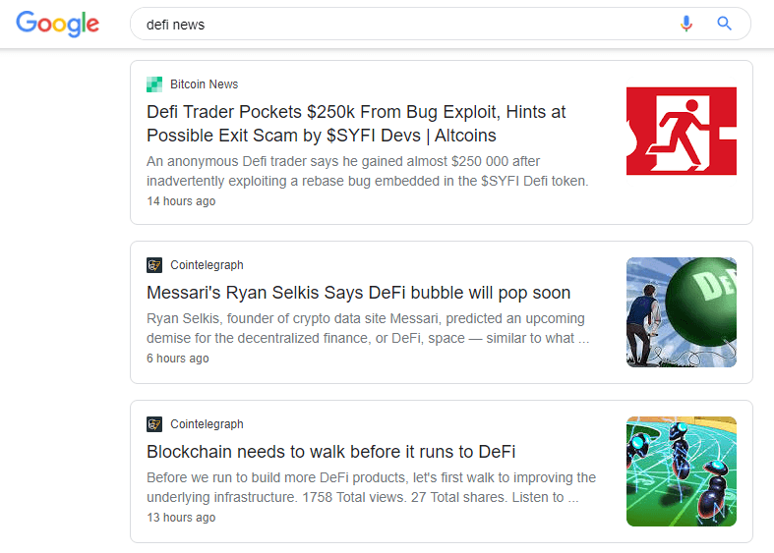Click the green DeFi ball thumbnail
Screen dimensions: 774x553
pyautogui.click(x=682, y=312)
